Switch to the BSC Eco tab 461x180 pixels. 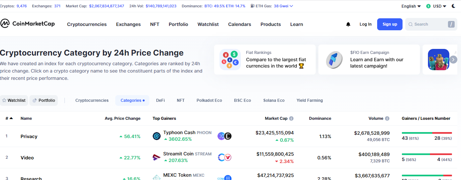[x=243, y=100]
